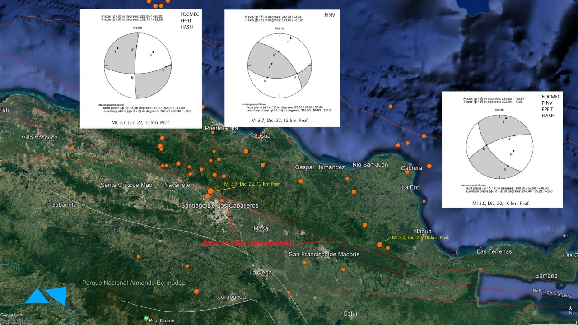Viewport: 578px width, 325px height.
Task: Click the north arrow compass indicator
Action: click(x=571, y=311)
